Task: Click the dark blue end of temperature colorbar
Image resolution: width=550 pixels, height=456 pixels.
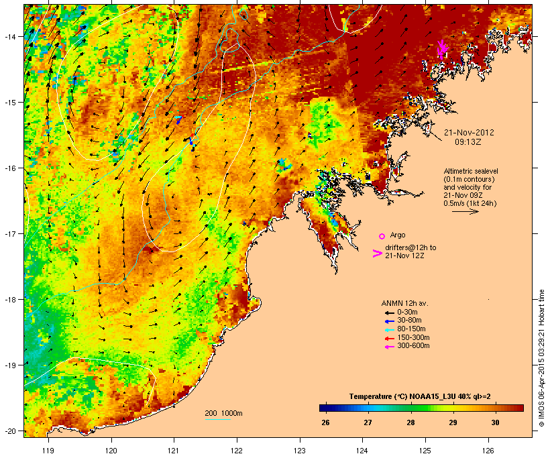Action: (325, 408)
